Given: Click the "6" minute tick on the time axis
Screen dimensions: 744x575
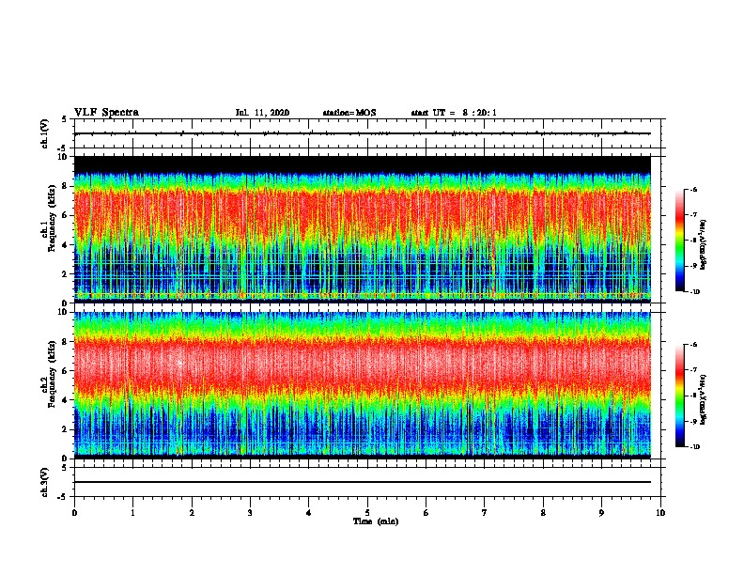Looking at the screenshot, I should click(426, 513).
